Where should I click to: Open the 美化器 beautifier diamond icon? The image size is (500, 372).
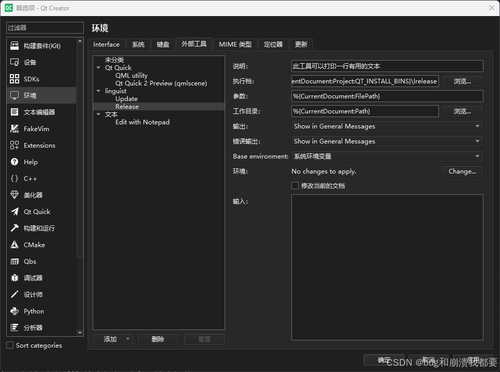coord(14,195)
